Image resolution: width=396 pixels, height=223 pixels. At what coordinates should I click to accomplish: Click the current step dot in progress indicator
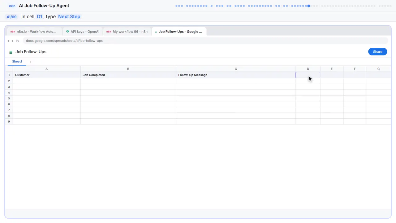(308, 6)
